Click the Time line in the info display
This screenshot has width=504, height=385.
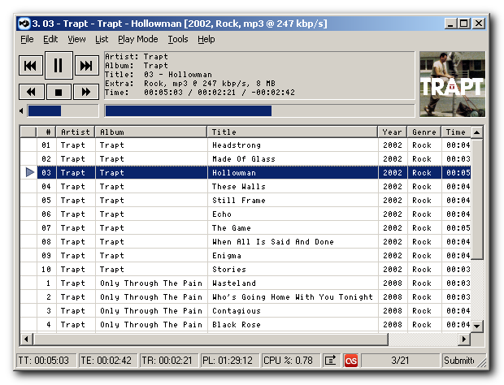pos(200,93)
